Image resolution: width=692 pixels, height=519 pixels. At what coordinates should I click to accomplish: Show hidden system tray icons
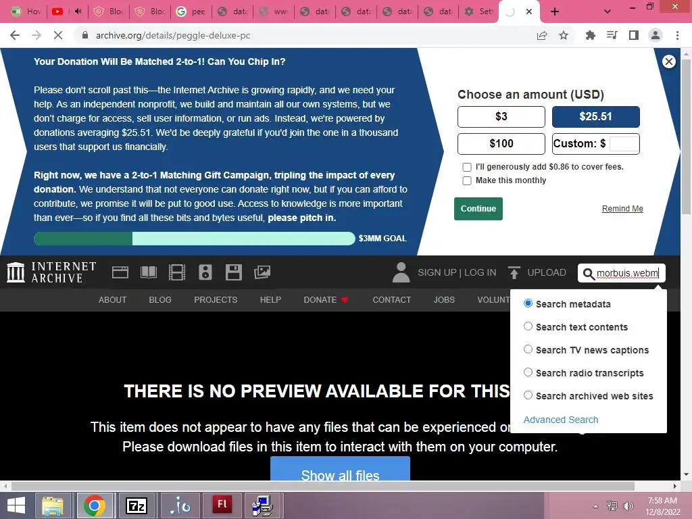(x=596, y=505)
